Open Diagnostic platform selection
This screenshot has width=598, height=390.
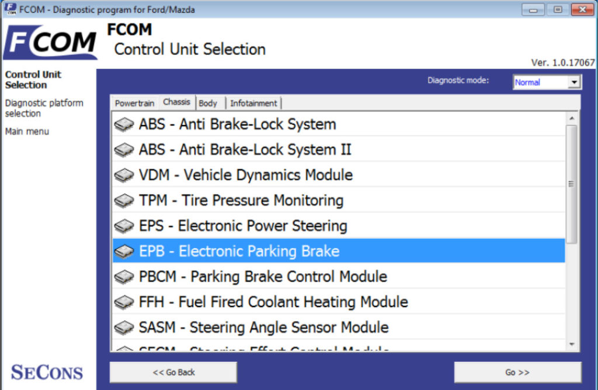click(44, 108)
